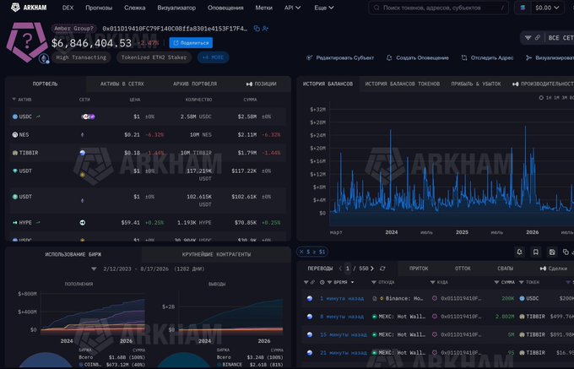
Task: Open the Оповещения menu item
Action: pyautogui.click(x=225, y=8)
